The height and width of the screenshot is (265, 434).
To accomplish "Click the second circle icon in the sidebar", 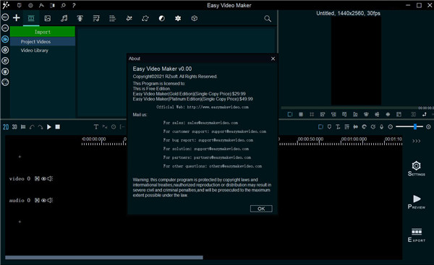I will 5,28.
